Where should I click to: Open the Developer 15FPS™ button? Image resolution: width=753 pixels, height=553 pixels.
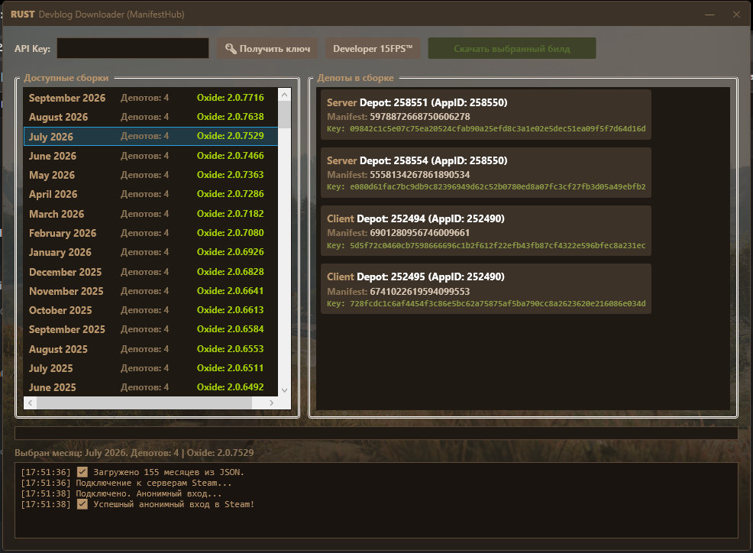373,49
